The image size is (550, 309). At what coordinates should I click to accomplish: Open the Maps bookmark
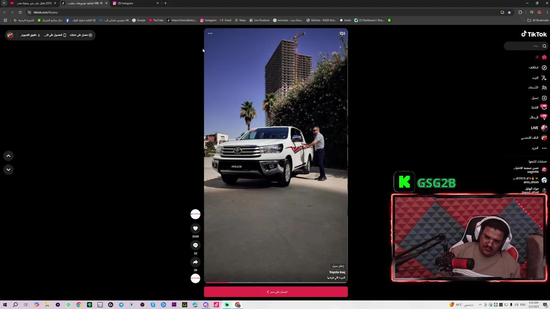click(240, 20)
